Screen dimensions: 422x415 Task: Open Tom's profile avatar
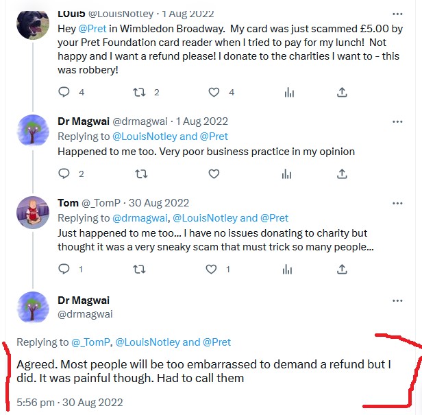[32, 213]
